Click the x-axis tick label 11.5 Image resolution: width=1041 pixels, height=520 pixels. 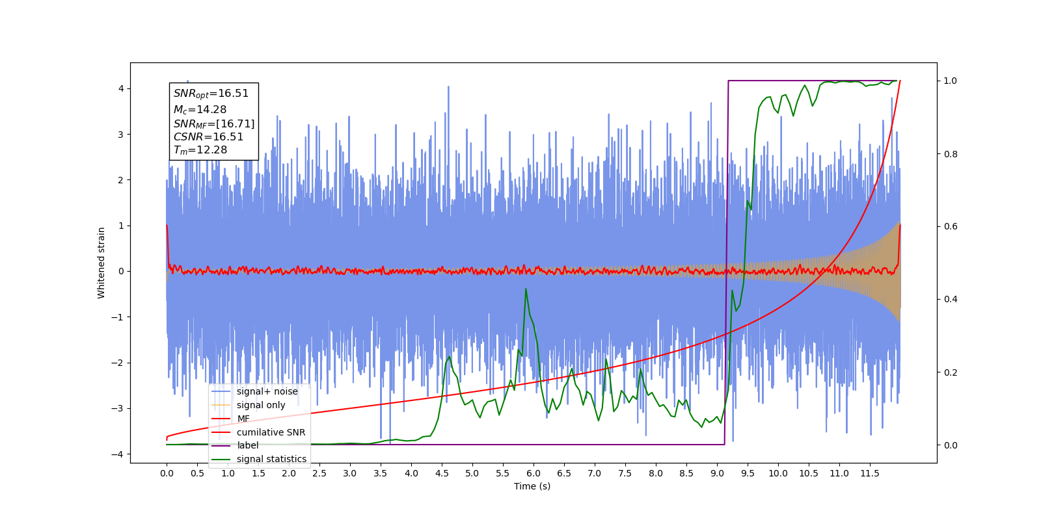(870, 473)
